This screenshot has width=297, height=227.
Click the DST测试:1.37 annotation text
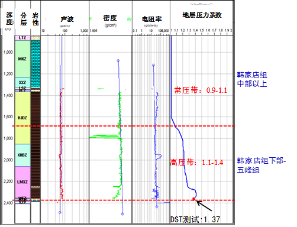(195, 219)
